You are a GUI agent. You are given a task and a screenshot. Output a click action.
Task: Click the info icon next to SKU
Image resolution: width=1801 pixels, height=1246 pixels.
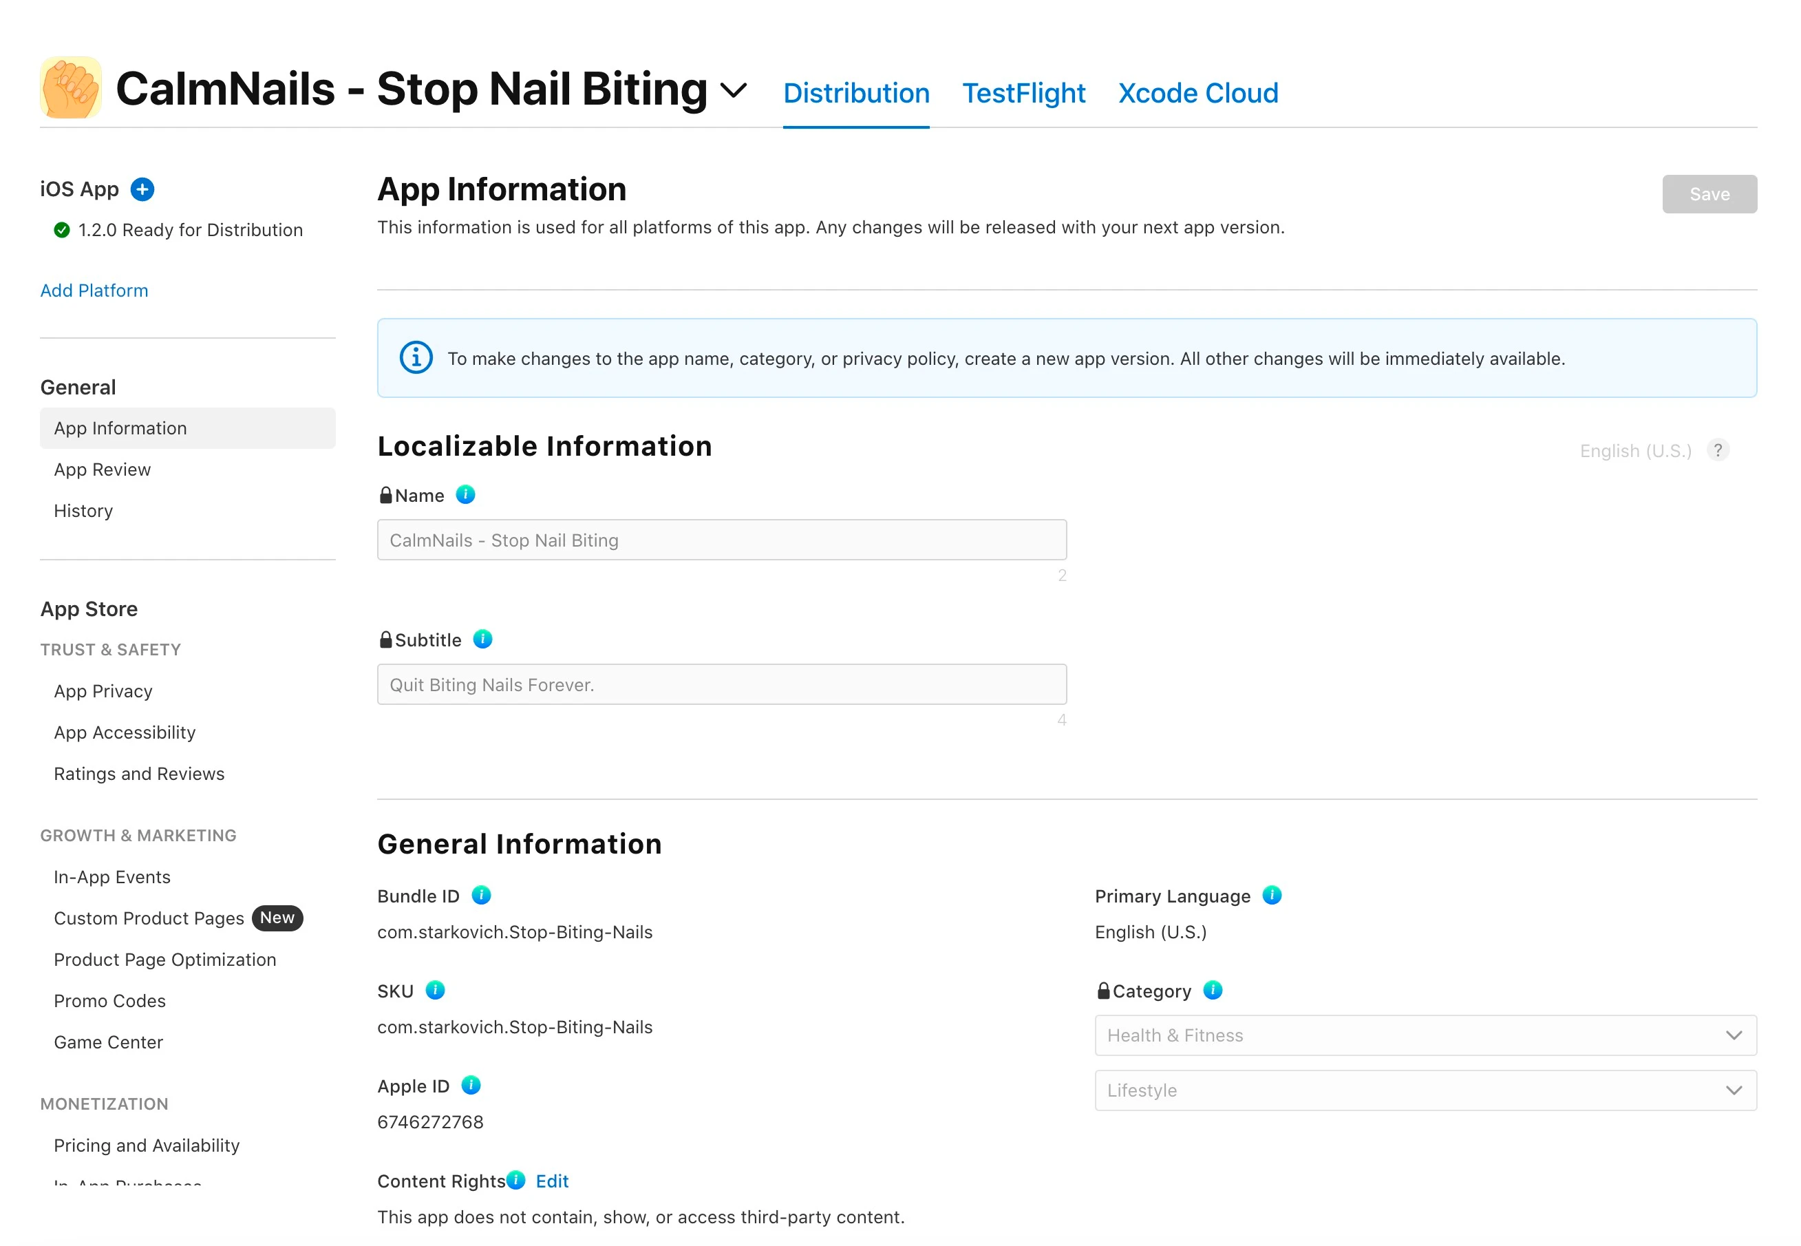[435, 990]
